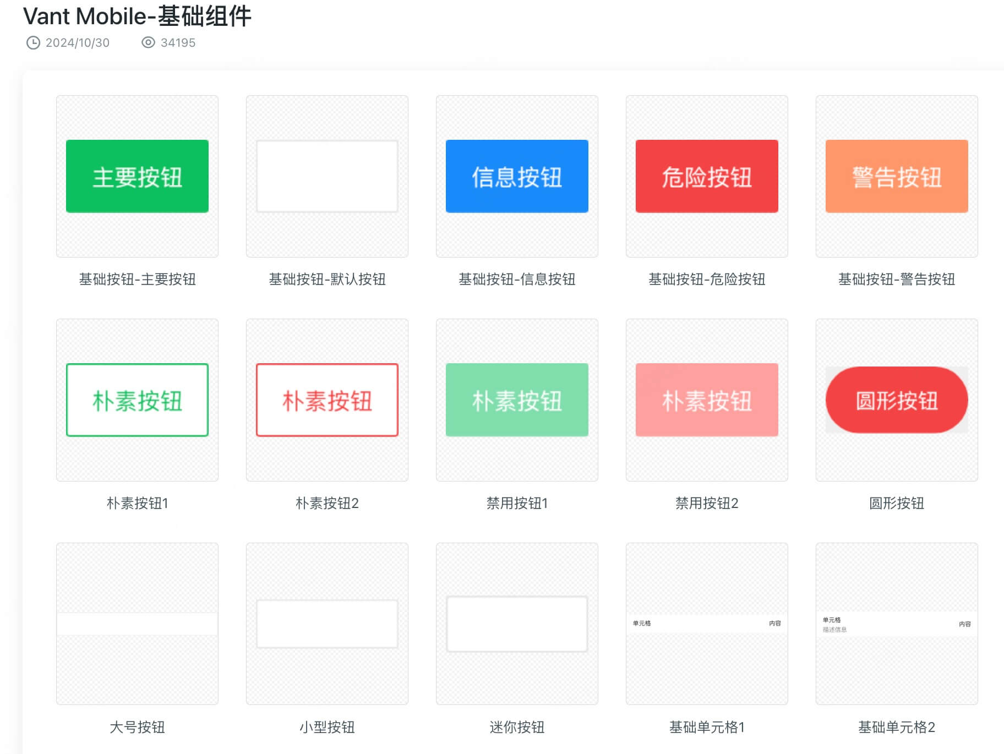This screenshot has width=1004, height=754.
Task: Click the view count 34195
Action: (178, 42)
